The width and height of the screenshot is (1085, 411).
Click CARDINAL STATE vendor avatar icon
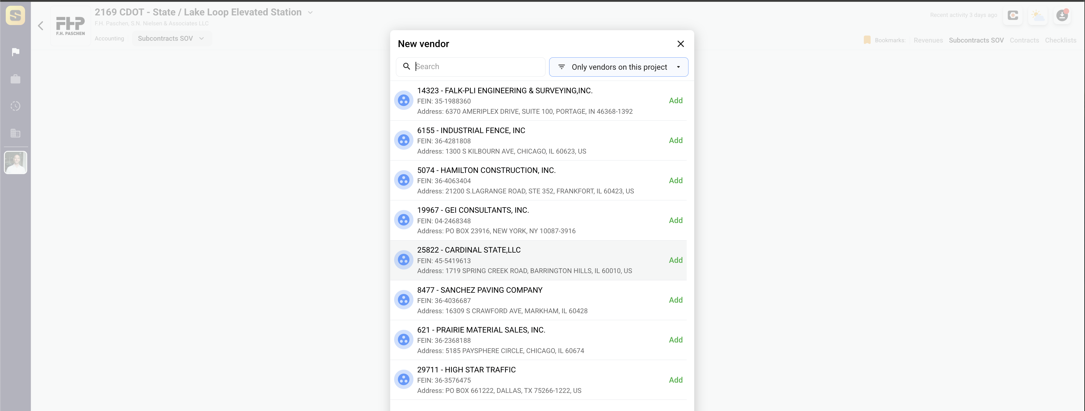click(x=403, y=260)
